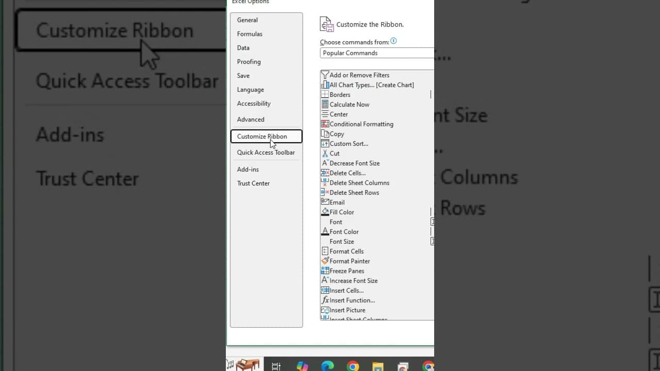Viewport: 660px width, 371px height.
Task: Open the Data options category
Action: tap(266, 48)
